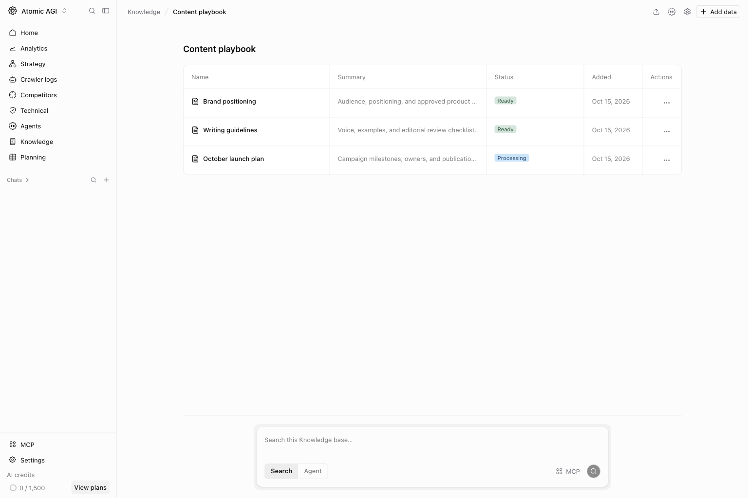
Task: Focus the Search this Knowledge base field
Action: (432, 440)
